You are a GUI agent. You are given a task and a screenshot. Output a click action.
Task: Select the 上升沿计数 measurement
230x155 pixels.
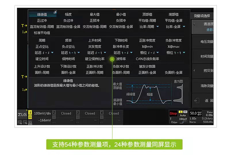[42, 67]
